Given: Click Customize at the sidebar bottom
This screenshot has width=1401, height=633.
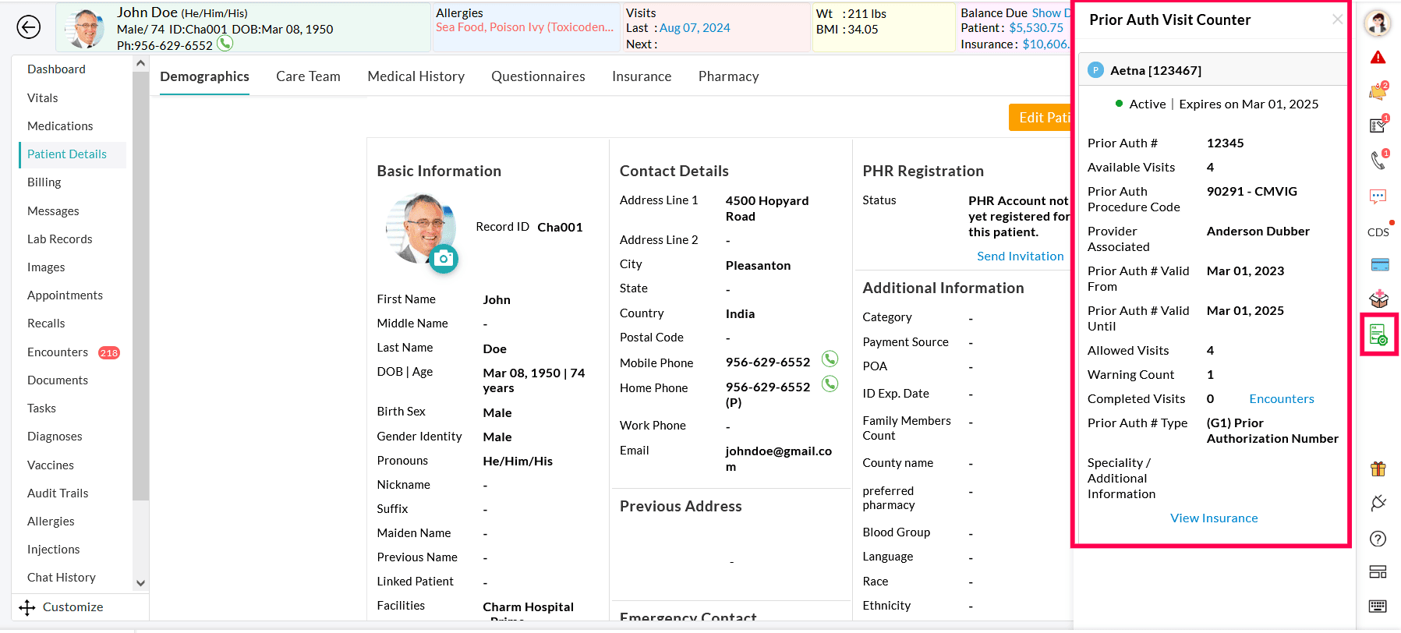Looking at the screenshot, I should [73, 607].
